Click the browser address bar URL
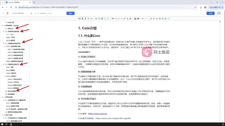The height and width of the screenshot is (126, 225). coord(49,7)
